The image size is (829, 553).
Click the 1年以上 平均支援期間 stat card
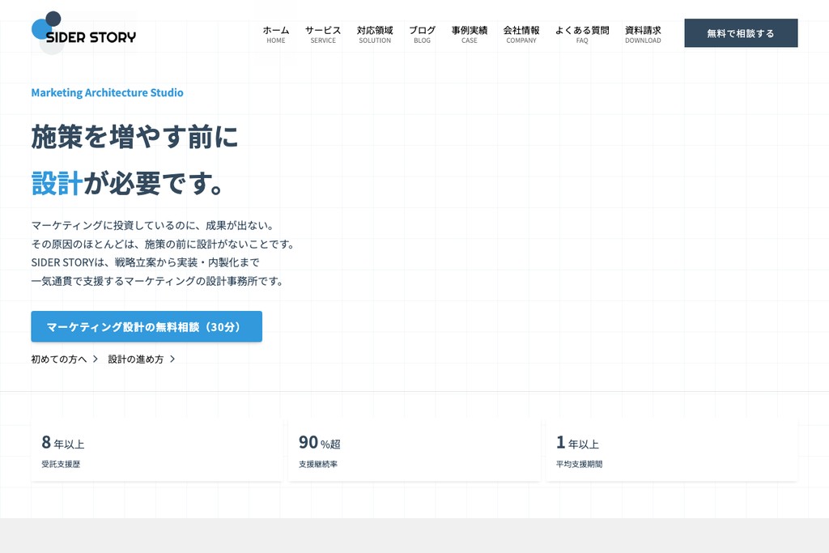coord(671,450)
